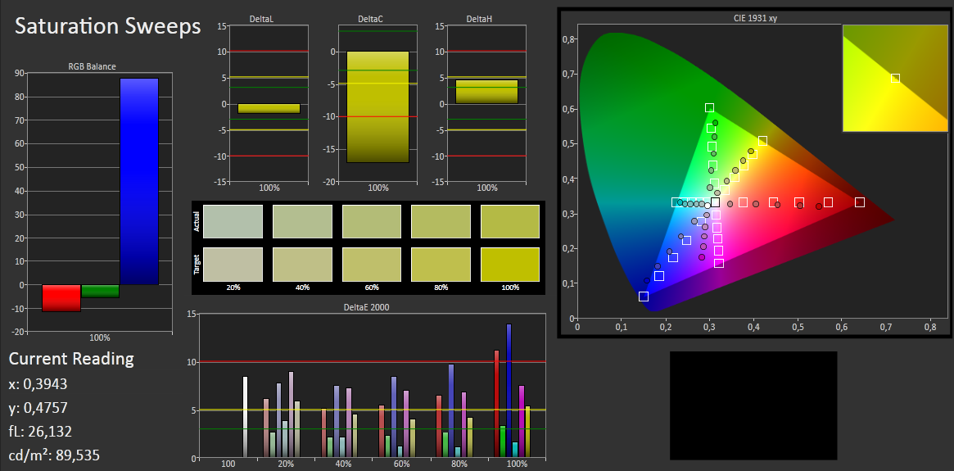Screen dimensions: 954x471
Task: Select the green primary target square in CIE diagram
Action: click(709, 108)
